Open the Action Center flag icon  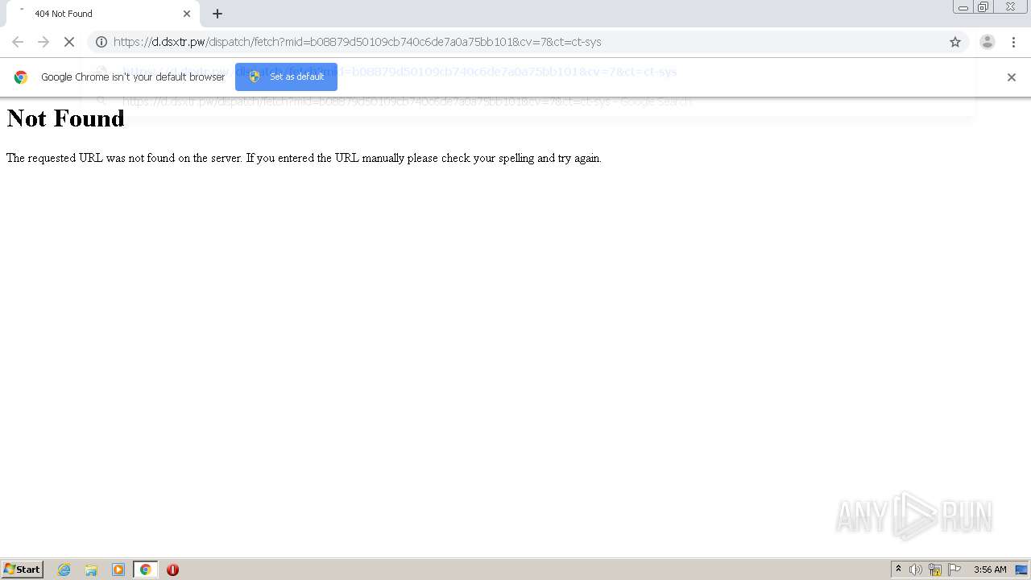[x=954, y=570]
